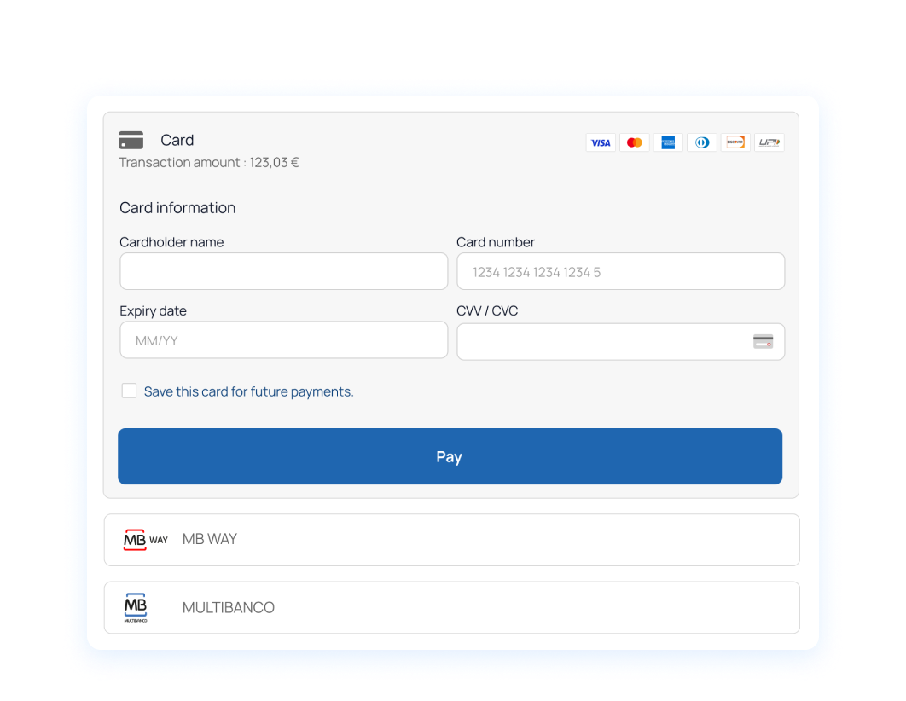This screenshot has height=701, width=906.
Task: Enable Save this card checkbox
Action: tap(129, 391)
